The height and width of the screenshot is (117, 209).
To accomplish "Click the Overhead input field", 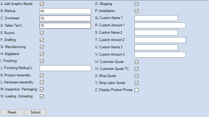I will point(65,18).
